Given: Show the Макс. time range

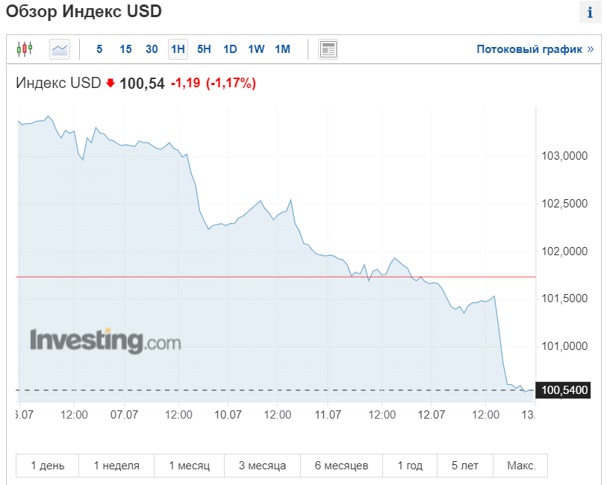Looking at the screenshot, I should tap(521, 466).
